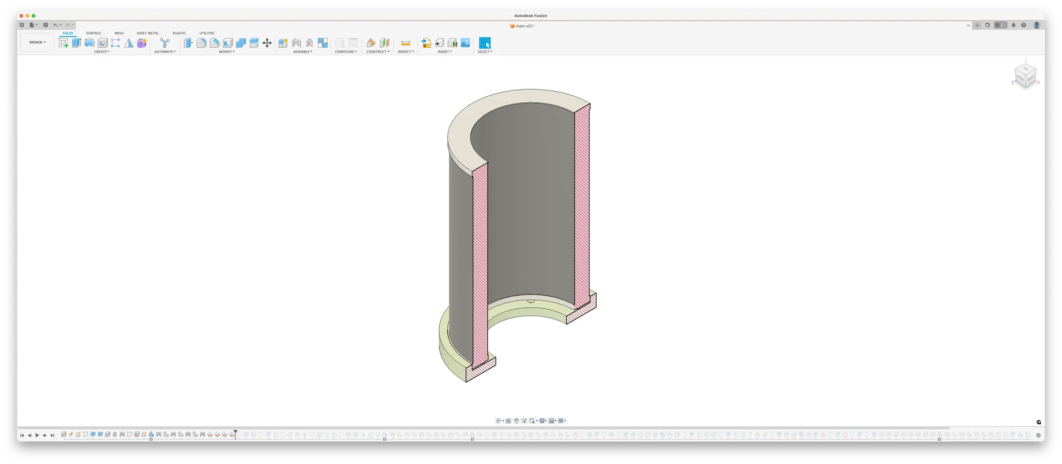This screenshot has width=1062, height=464.
Task: Choose the Revolve tool
Action: tap(90, 43)
